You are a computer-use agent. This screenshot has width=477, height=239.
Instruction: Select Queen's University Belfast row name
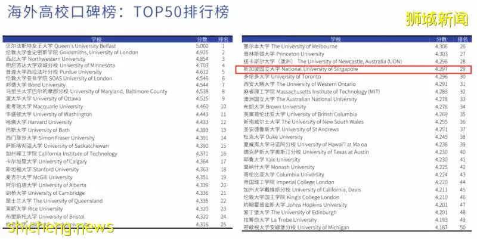61,46
